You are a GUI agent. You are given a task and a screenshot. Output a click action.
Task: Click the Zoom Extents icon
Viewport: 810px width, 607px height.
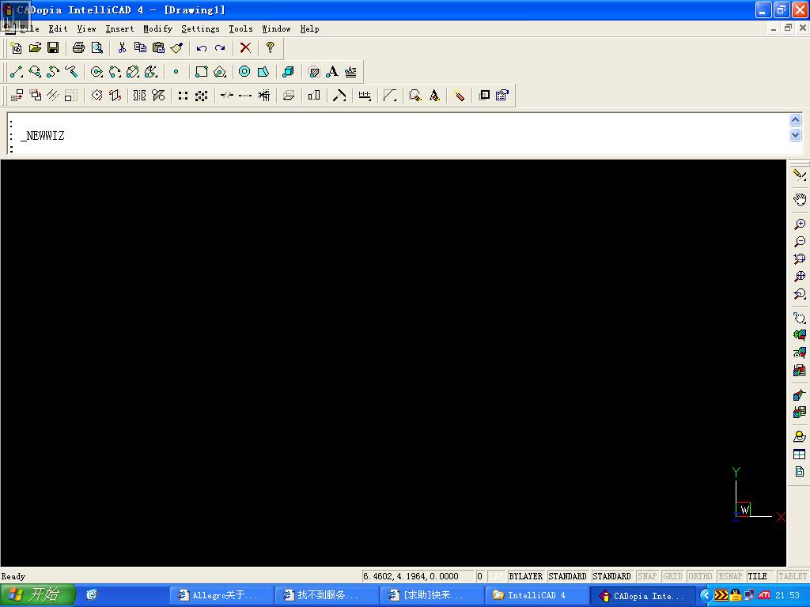(x=799, y=277)
